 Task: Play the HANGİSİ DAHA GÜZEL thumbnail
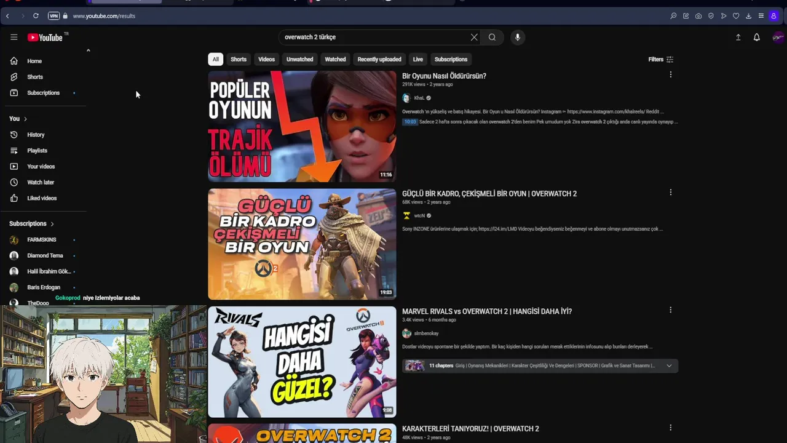302,362
